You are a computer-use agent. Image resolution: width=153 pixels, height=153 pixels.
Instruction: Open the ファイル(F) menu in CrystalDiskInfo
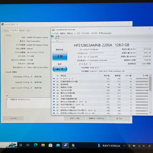click(x=55, y=33)
